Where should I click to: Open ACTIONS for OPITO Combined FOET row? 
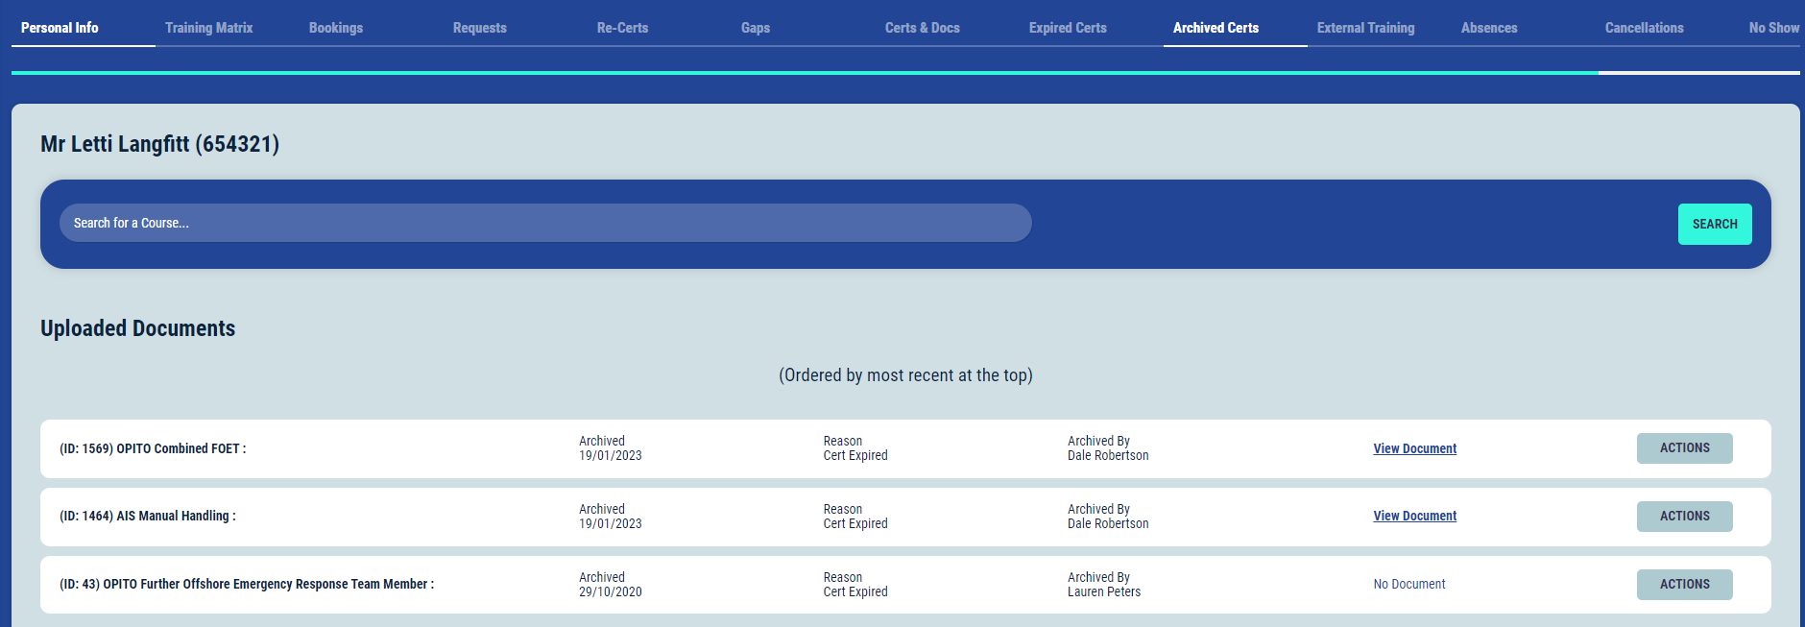pos(1684,448)
